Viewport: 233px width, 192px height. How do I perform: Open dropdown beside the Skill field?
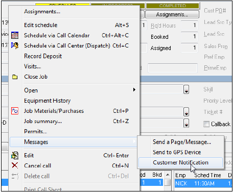coord(186,89)
